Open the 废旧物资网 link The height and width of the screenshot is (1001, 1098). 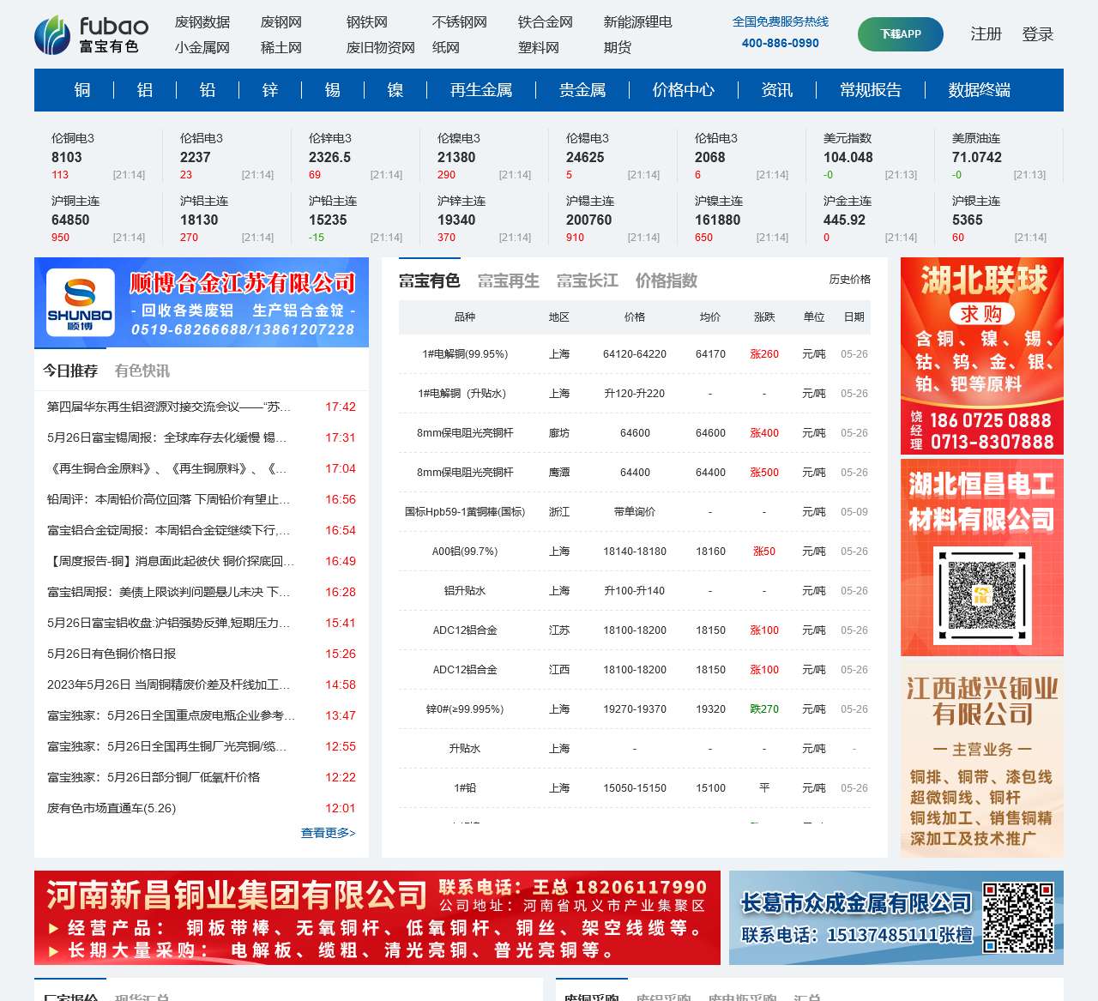381,47
